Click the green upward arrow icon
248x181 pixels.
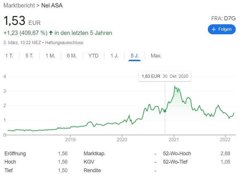click(51, 33)
